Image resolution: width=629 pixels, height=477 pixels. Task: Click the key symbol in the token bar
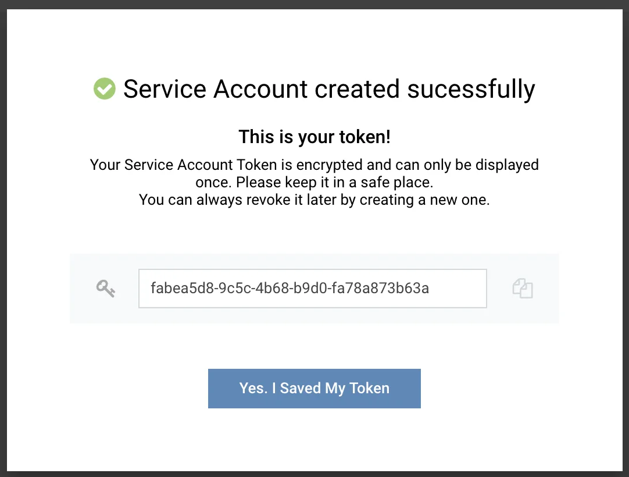click(x=105, y=289)
